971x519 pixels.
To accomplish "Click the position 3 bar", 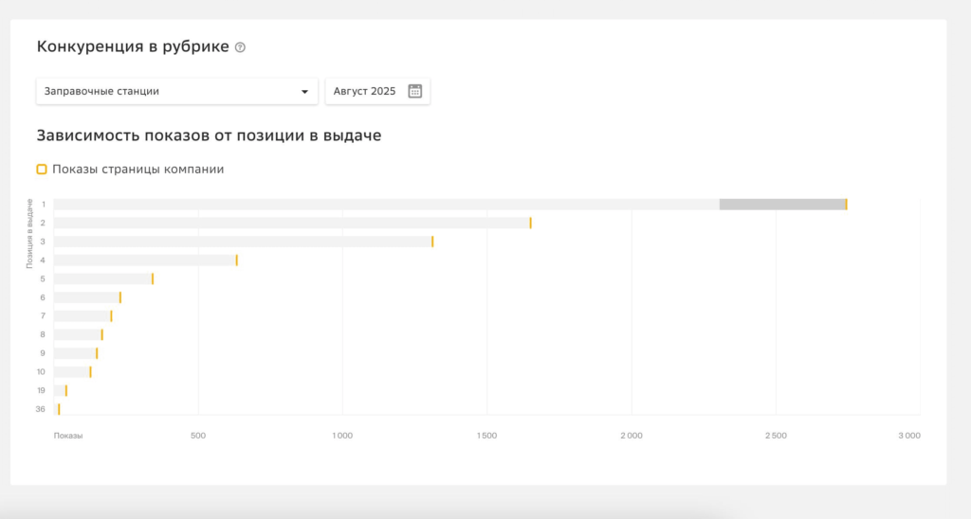I will coord(244,242).
